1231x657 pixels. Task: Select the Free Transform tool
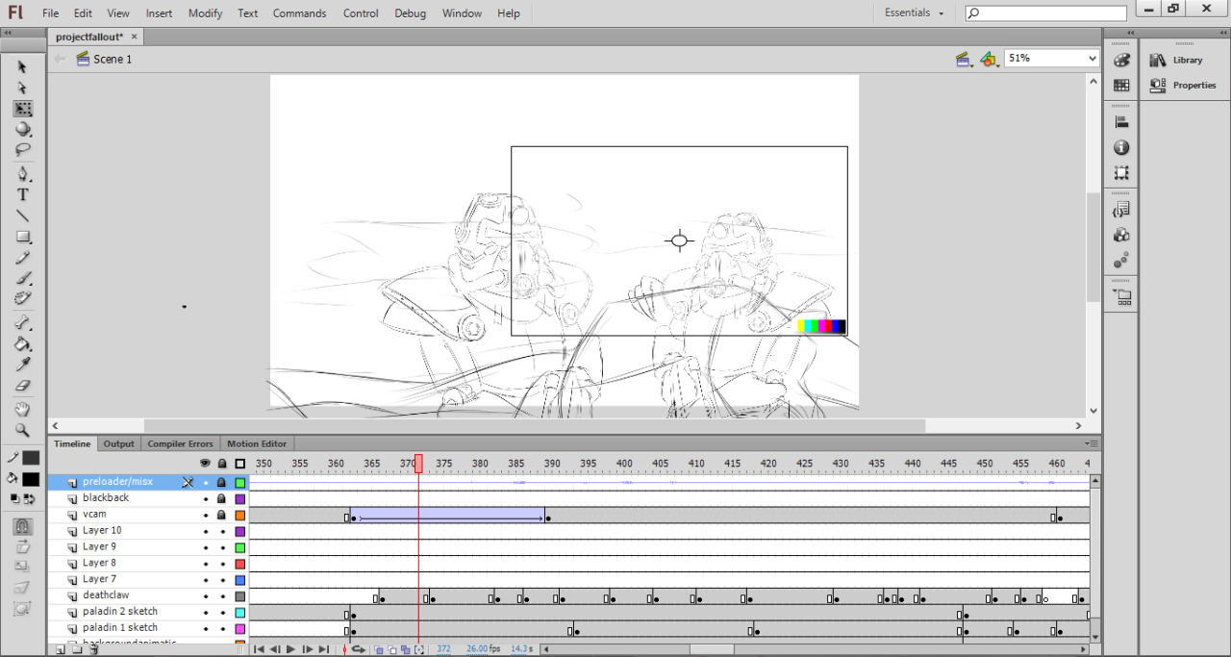(23, 110)
